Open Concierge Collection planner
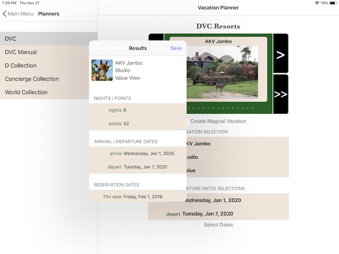This screenshot has height=254, width=339. coord(44,79)
